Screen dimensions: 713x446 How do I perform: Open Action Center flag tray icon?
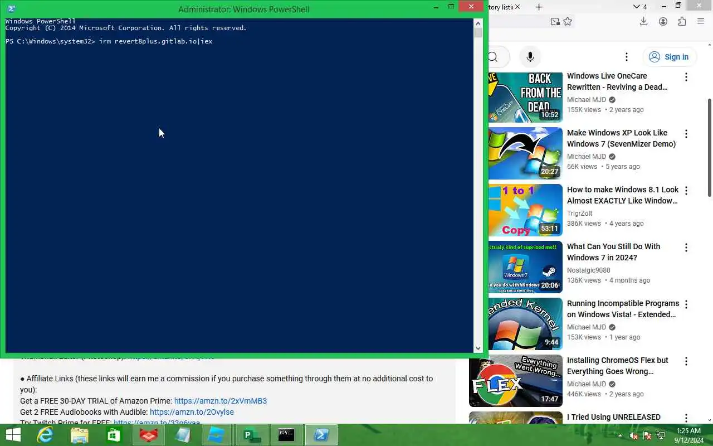[647, 435]
